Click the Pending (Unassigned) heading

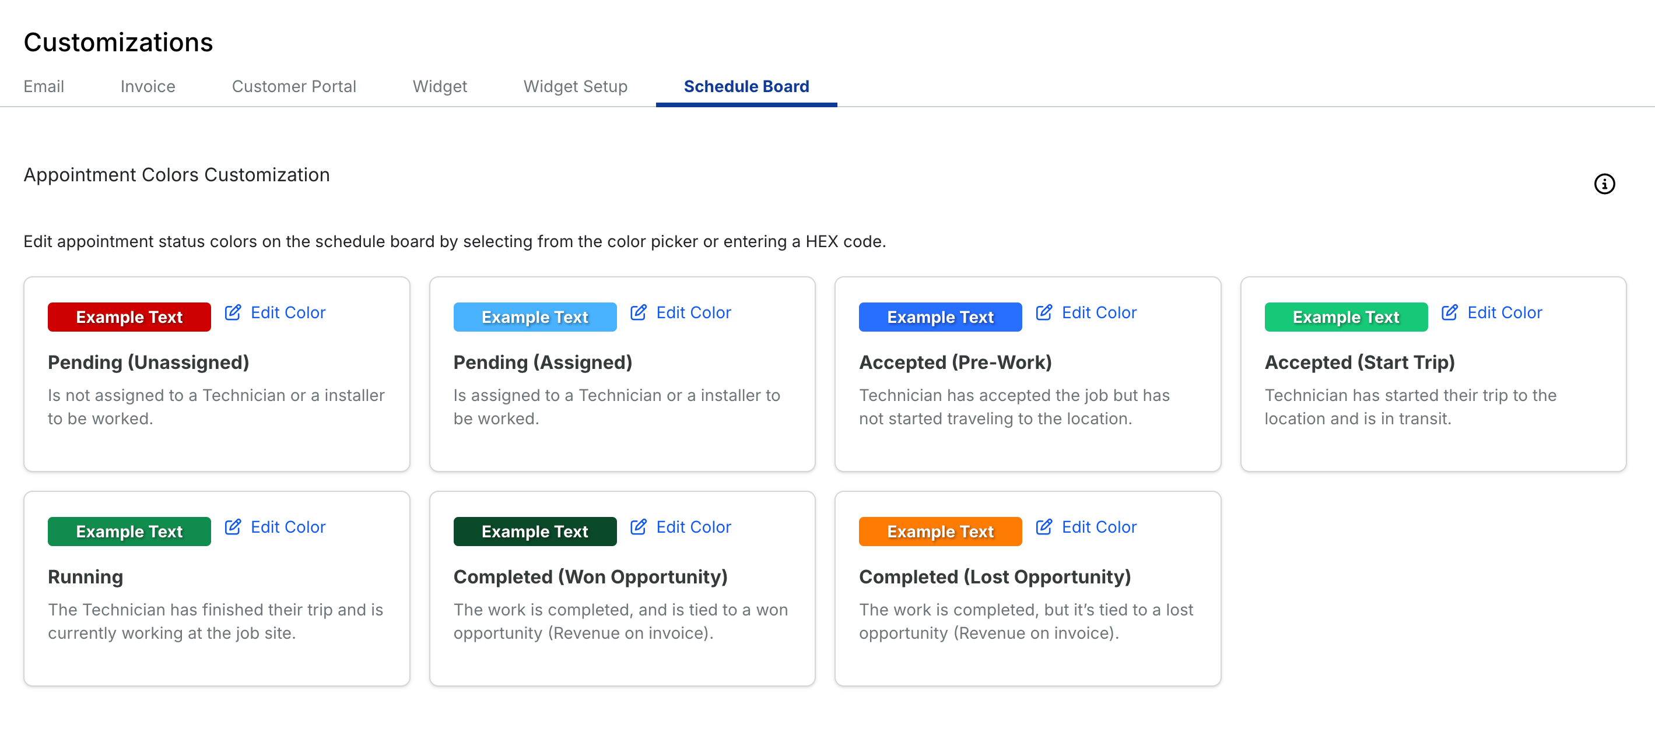(148, 363)
